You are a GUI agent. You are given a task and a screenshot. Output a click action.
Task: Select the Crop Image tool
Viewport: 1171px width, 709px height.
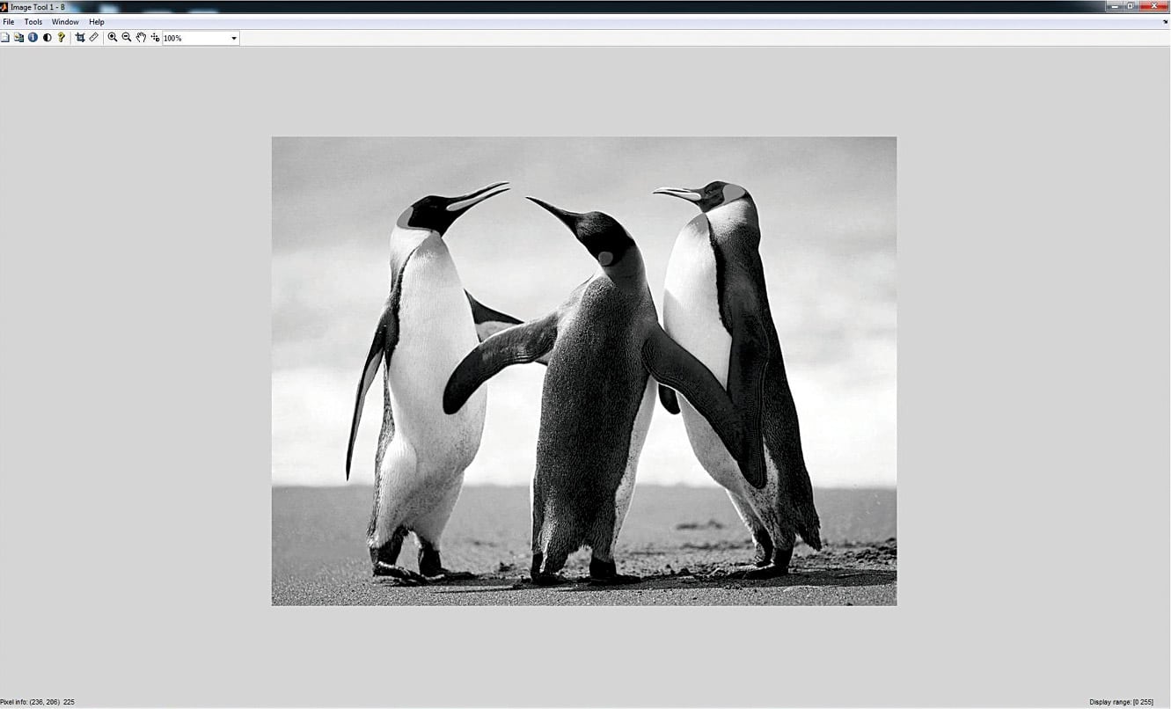click(80, 37)
